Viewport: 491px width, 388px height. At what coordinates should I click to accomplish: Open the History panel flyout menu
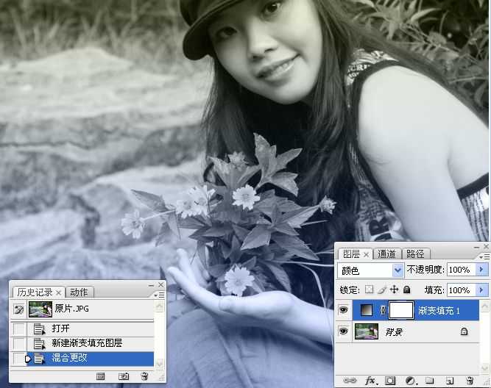click(x=159, y=295)
